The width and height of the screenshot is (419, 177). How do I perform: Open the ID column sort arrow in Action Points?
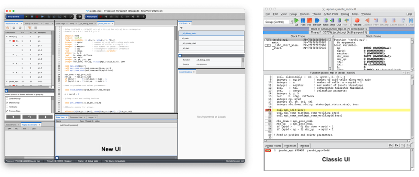click(10, 129)
